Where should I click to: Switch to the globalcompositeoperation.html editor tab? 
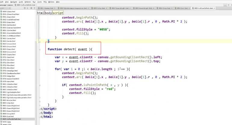point(73,8)
